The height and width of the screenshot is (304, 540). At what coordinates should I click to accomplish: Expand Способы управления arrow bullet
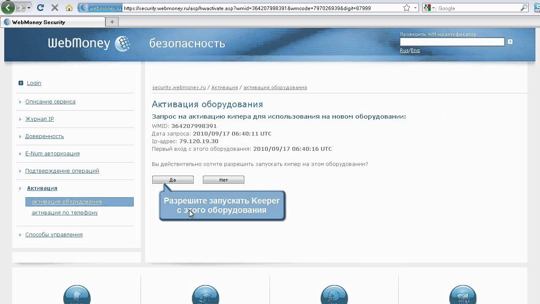20,235
